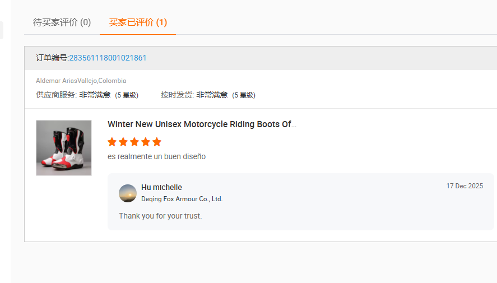
Task: Click the Hu michelle replier name
Action: pyautogui.click(x=161, y=187)
